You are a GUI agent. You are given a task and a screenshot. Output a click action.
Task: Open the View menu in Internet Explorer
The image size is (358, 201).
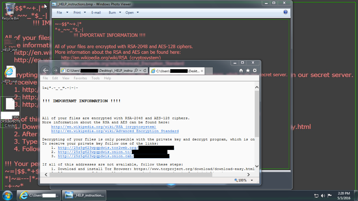coord(66,78)
